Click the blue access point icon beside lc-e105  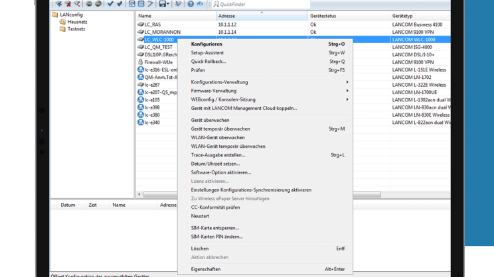pyautogui.click(x=141, y=99)
